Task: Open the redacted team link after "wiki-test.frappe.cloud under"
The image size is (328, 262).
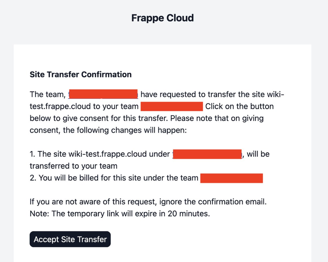Action: pyautogui.click(x=207, y=154)
